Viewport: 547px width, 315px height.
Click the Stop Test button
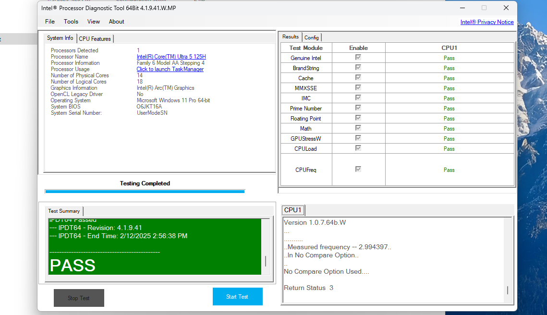click(79, 298)
